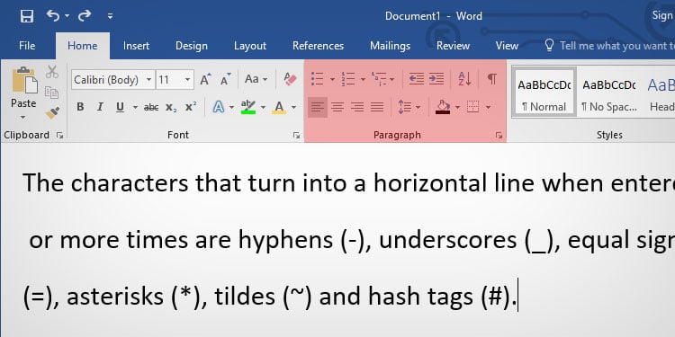The width and height of the screenshot is (675, 337).
Task: Open the font size 11 dropdown
Action: 188,79
